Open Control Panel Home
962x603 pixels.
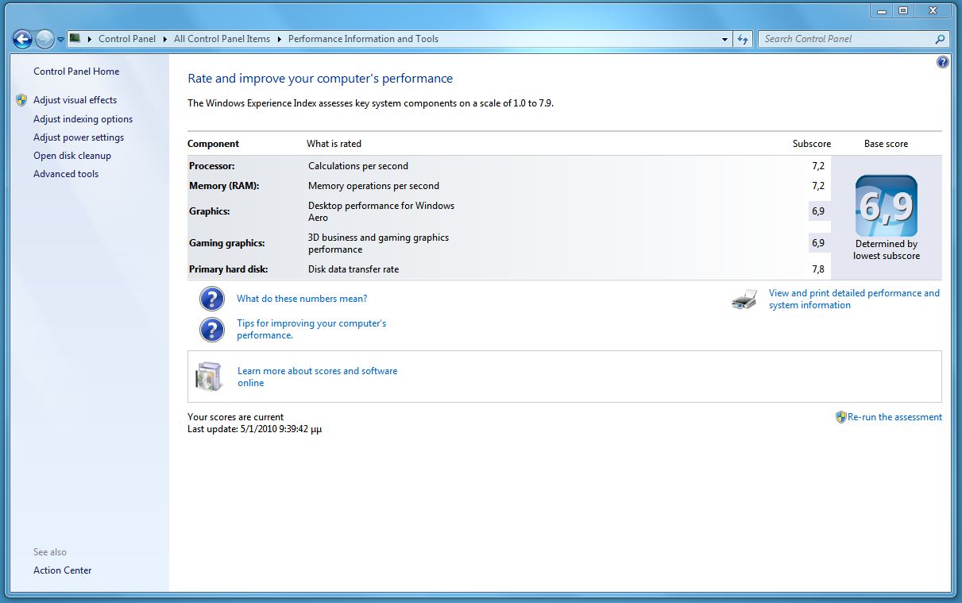(x=76, y=72)
